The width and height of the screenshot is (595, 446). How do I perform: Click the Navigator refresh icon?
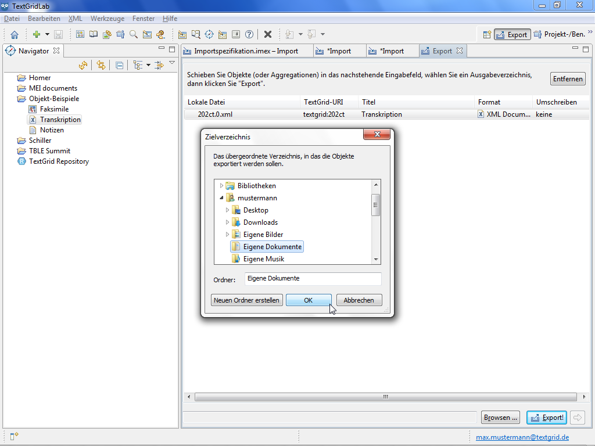click(x=83, y=65)
